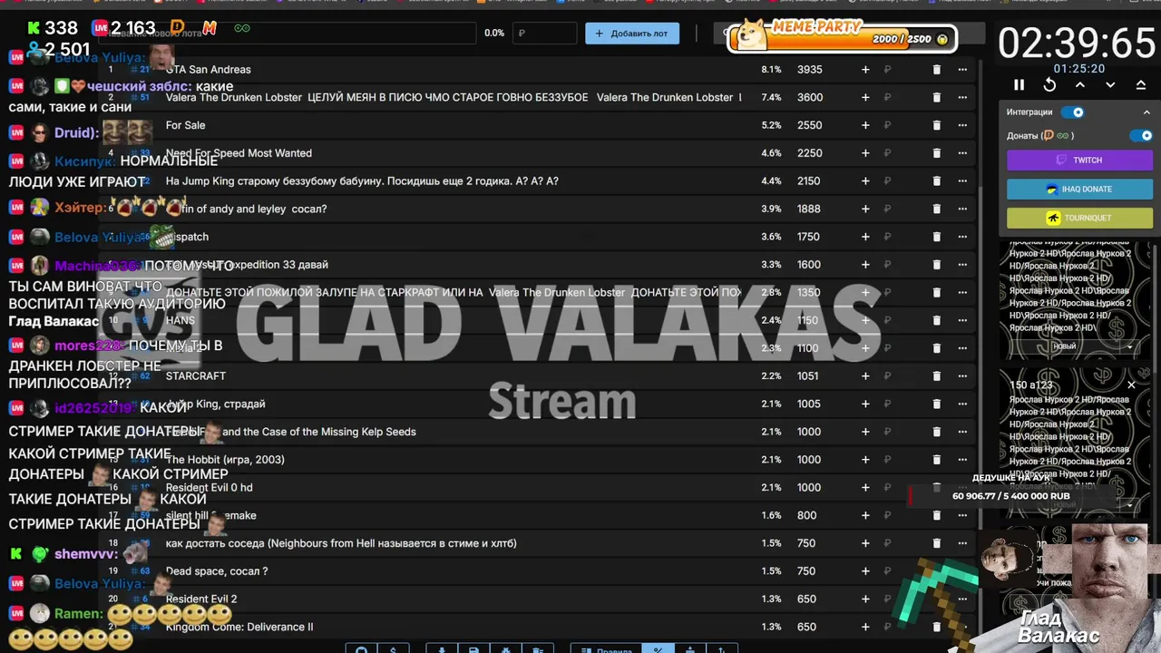This screenshot has width=1161, height=653.
Task: Focus the ₽ amount field beside Добавить лот
Action: tap(544, 34)
